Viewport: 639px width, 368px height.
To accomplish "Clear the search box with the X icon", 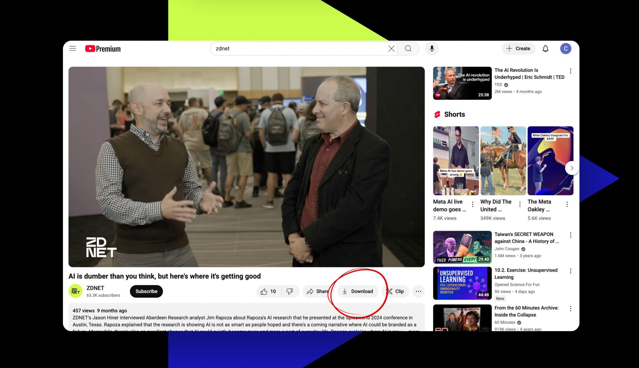I will (391, 49).
